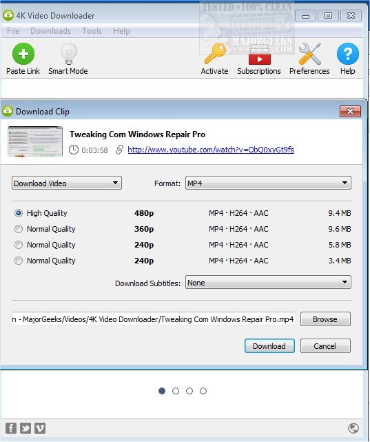The image size is (370, 442).
Task: Open Activate key icon
Action: 215,54
